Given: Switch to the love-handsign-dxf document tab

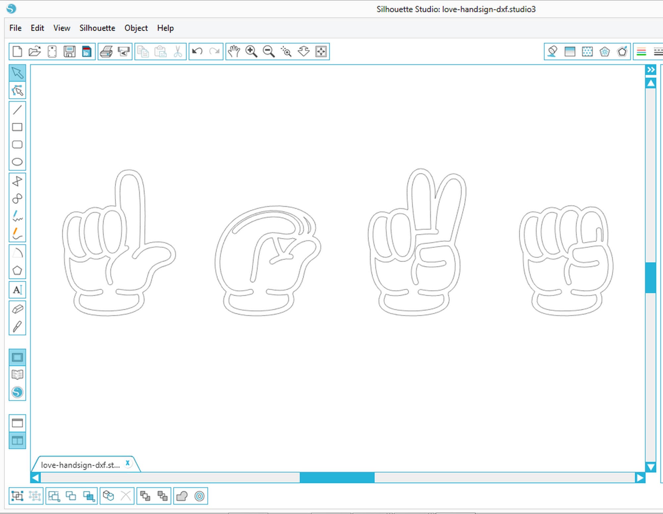Looking at the screenshot, I should [x=79, y=465].
